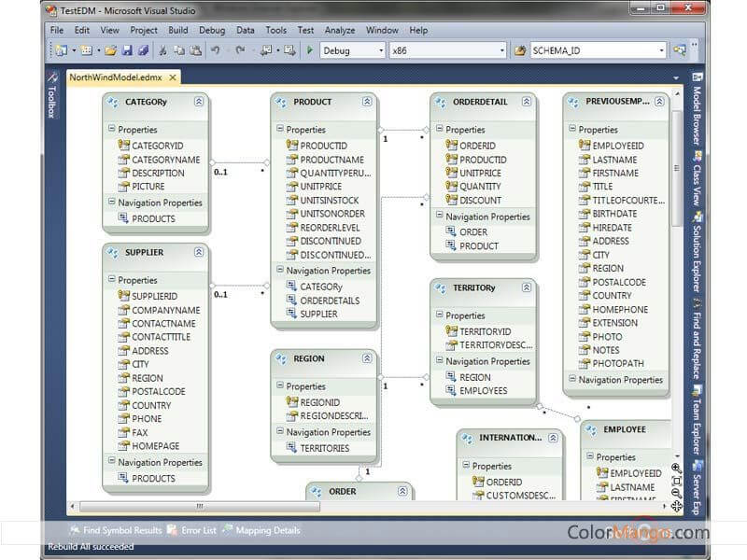Click the icon right of SCHEMA_ID box
The image size is (747, 560).
680,50
